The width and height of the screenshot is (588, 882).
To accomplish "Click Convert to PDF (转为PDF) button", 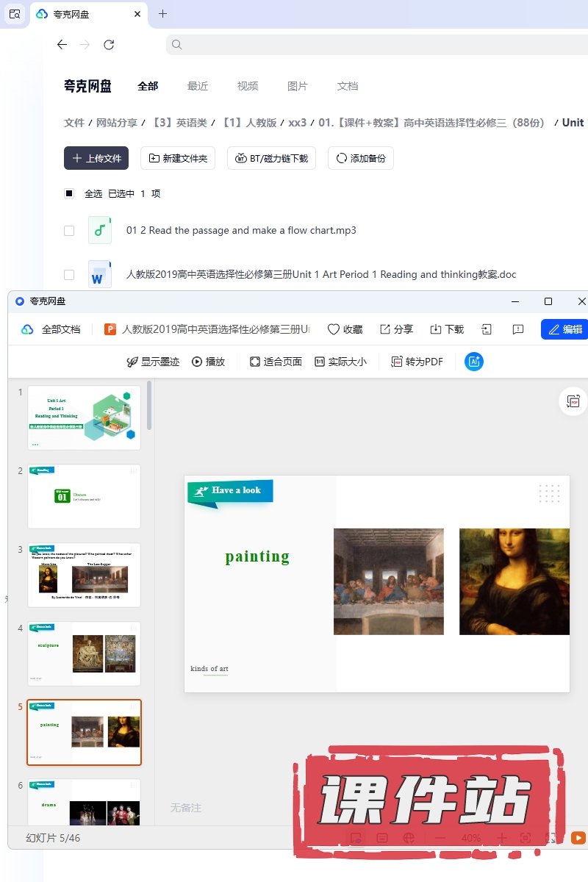I will click(417, 362).
